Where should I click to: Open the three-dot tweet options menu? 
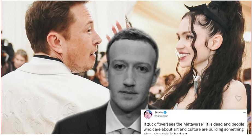tap(244, 113)
